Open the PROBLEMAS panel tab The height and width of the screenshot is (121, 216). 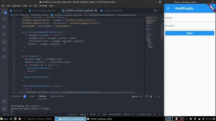(17, 96)
